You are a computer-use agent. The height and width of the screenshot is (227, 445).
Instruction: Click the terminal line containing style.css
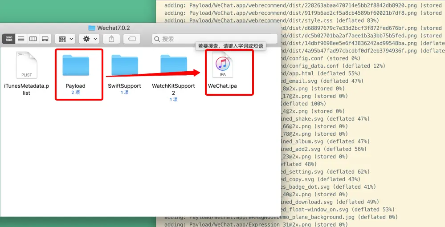coord(272,20)
